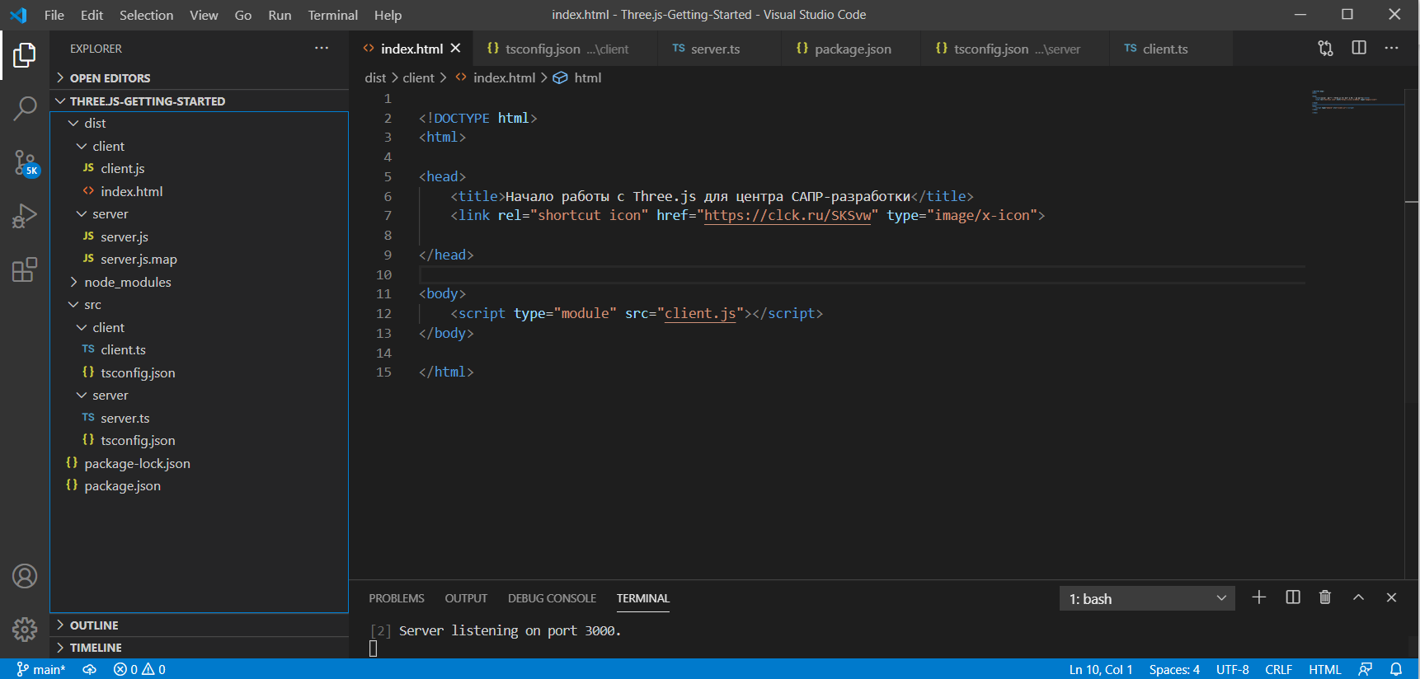Maximize terminal panel with up chevron
Image resolution: width=1420 pixels, height=679 pixels.
(1358, 597)
